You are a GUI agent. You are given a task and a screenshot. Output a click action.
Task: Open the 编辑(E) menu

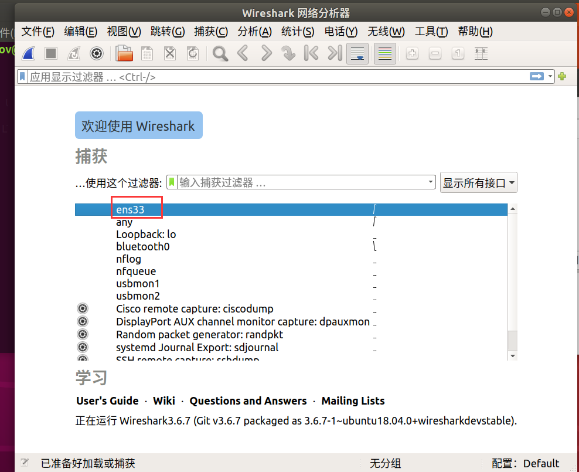click(80, 32)
